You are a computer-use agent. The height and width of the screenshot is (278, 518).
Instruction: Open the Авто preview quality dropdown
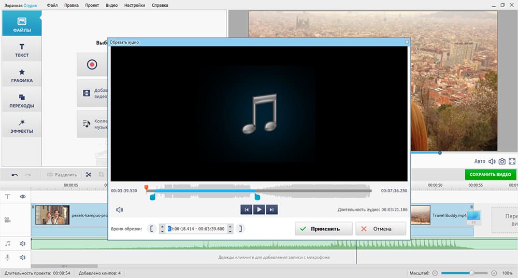[480, 162]
